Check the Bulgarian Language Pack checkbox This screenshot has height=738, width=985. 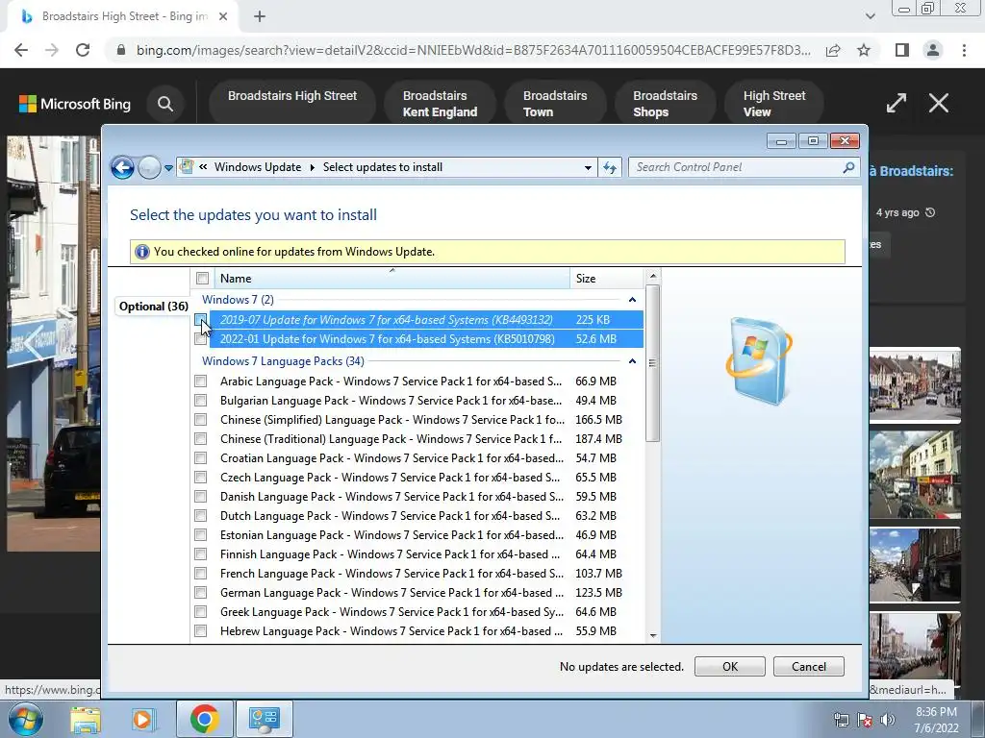[x=200, y=401]
